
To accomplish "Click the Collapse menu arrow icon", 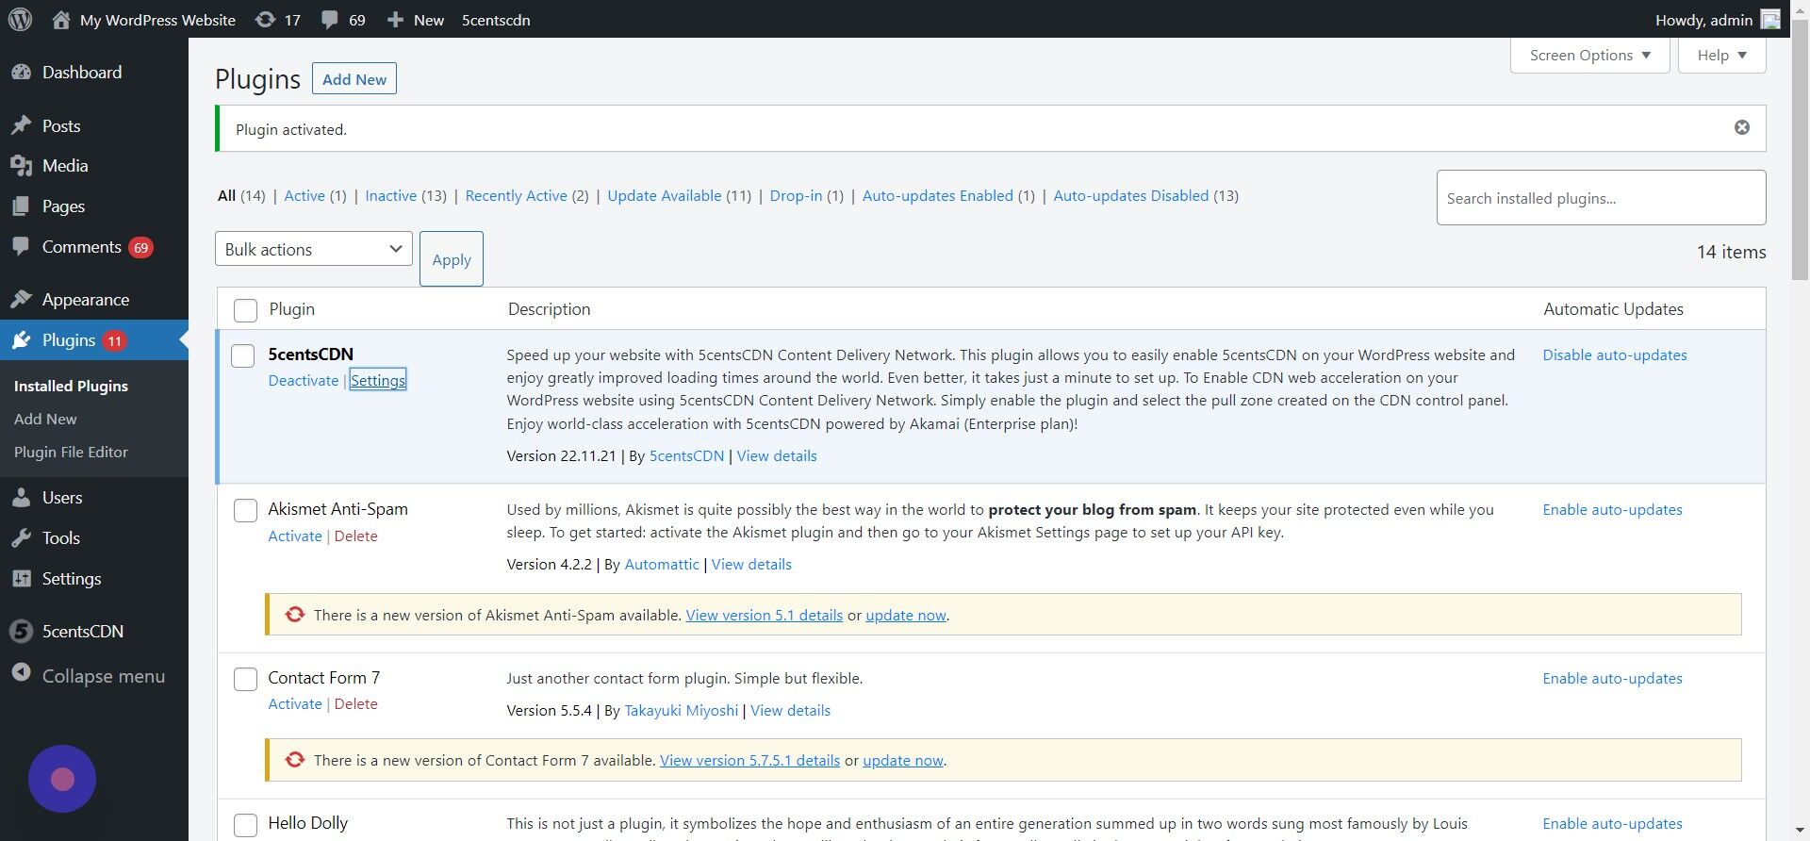I will click(22, 673).
